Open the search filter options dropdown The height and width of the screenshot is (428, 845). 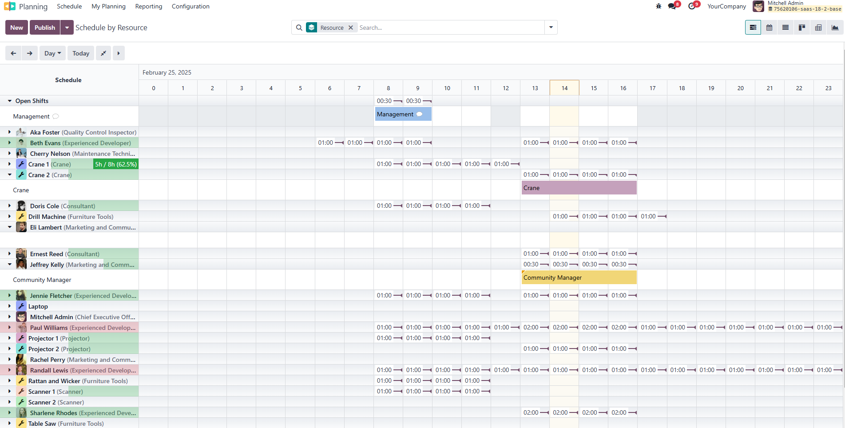[x=551, y=27]
